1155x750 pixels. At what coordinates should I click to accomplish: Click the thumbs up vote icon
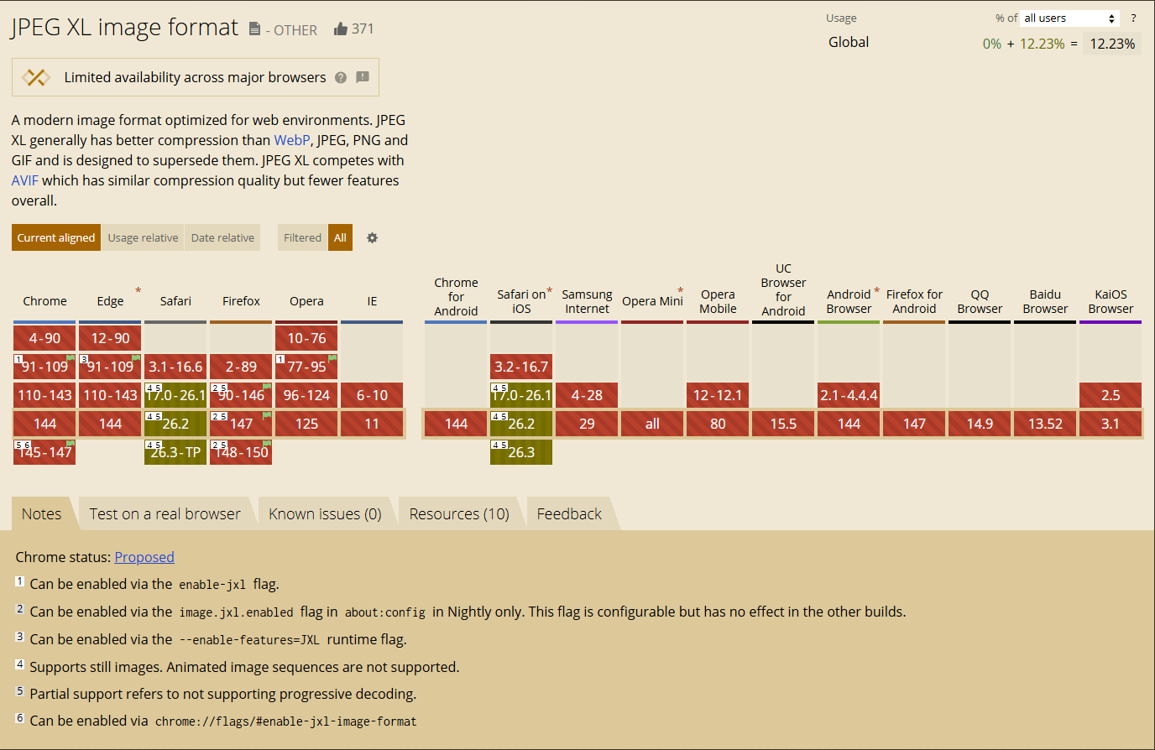coord(341,29)
